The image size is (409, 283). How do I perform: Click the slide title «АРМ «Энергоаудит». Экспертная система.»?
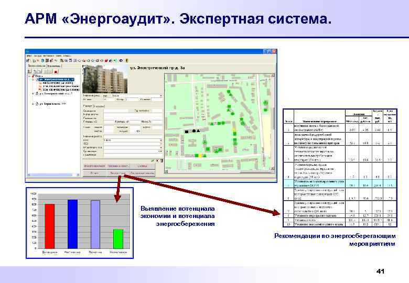pos(178,19)
